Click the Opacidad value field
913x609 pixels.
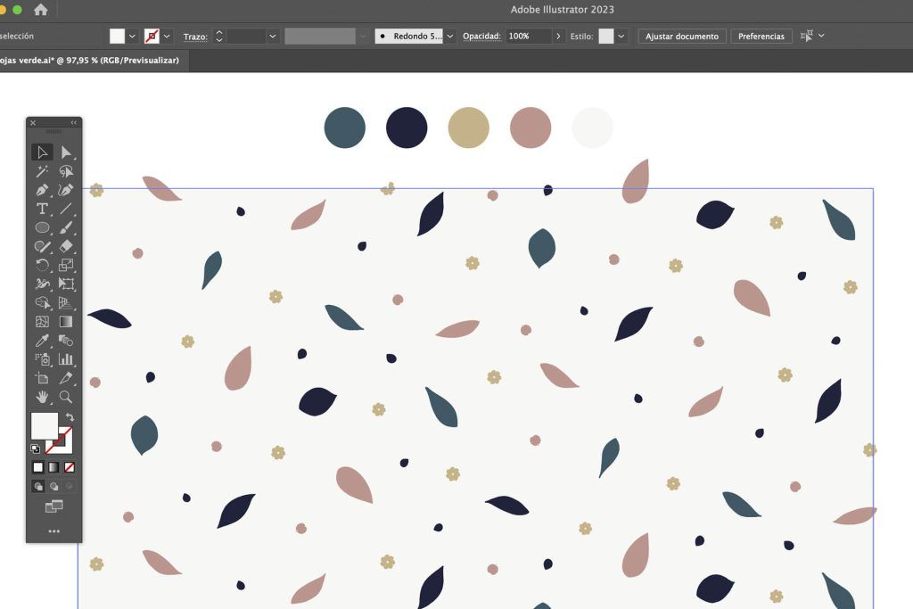click(x=528, y=36)
